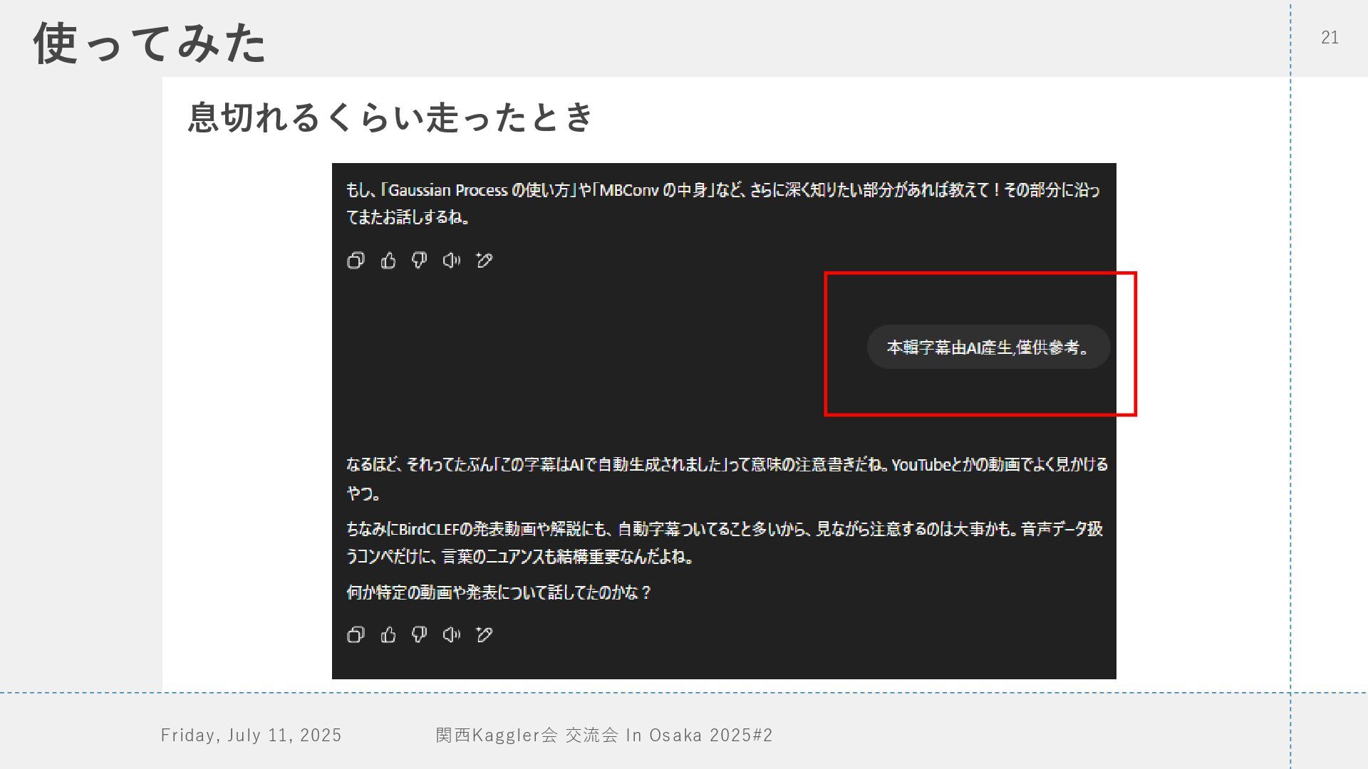Click footer text 関西Kaggler会 交流会 In Osaka 2025#2
This screenshot has width=1368, height=769.
[604, 735]
